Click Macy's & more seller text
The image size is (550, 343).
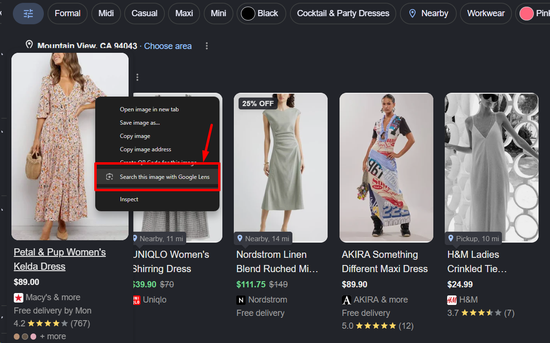(53, 297)
